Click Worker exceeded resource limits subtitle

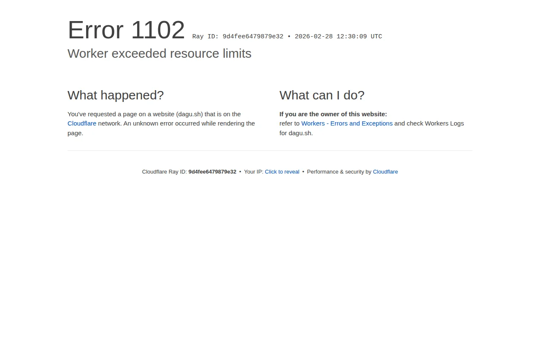159,53
